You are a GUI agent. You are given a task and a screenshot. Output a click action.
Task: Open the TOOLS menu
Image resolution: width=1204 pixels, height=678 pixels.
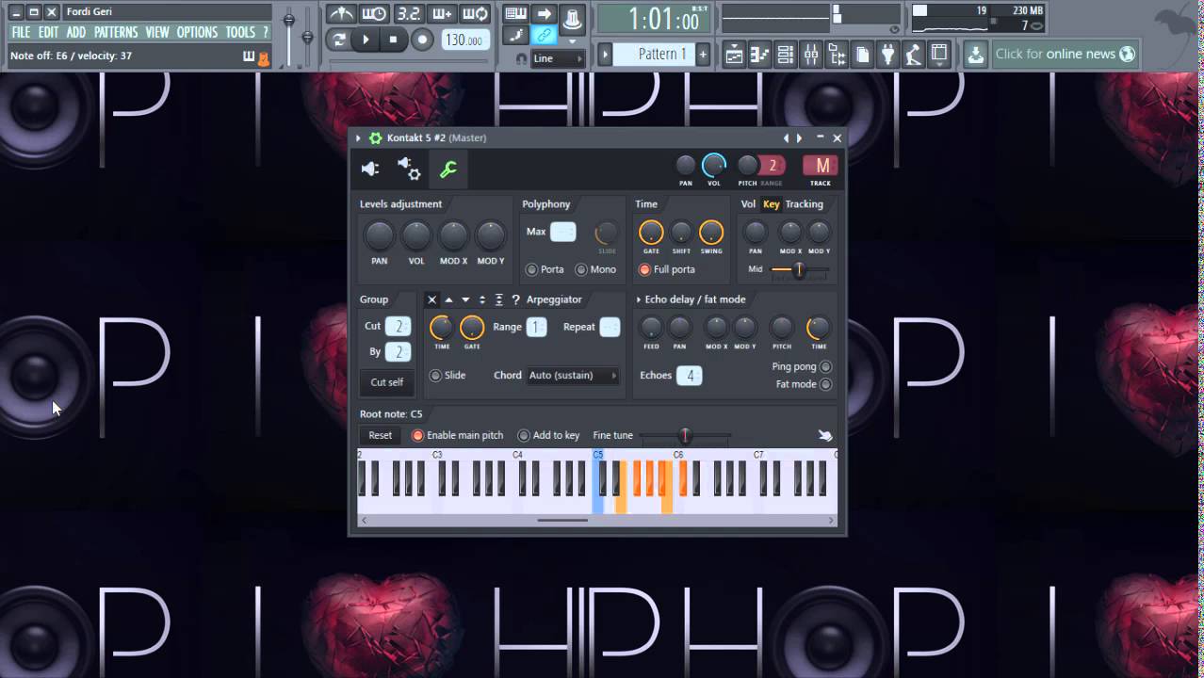tap(240, 32)
